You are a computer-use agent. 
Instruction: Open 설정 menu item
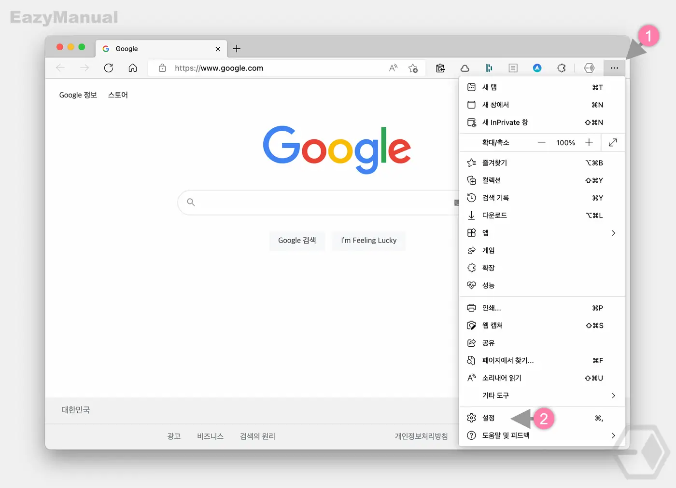click(x=542, y=418)
